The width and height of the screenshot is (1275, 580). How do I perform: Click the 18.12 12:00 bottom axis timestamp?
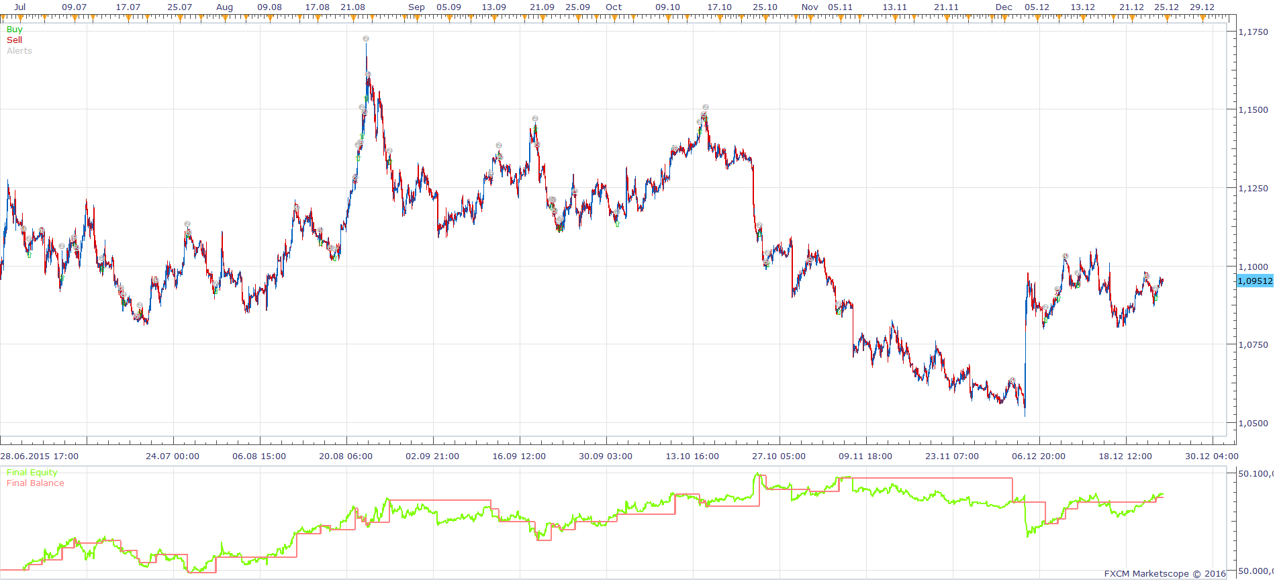pyautogui.click(x=1125, y=456)
